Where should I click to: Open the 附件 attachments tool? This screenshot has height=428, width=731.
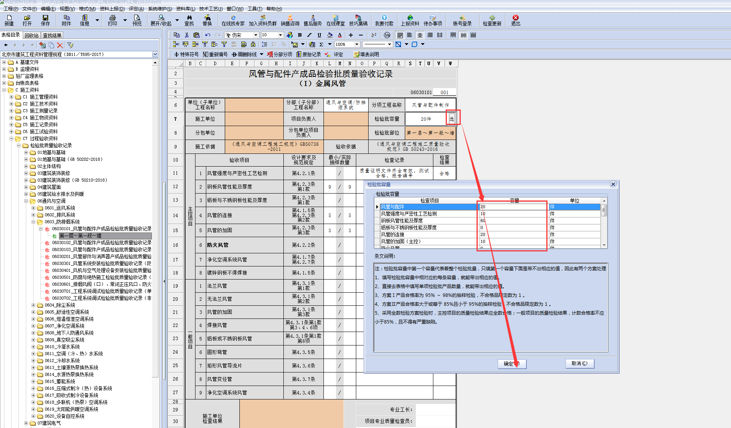click(x=66, y=20)
